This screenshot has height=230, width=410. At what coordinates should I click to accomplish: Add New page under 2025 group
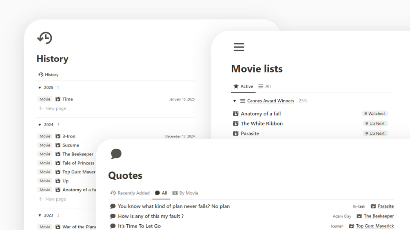coord(52,108)
